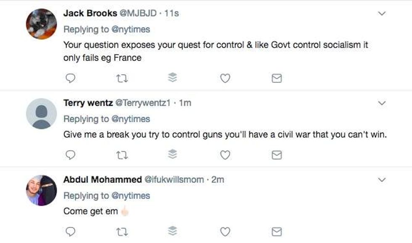
Task: Open the dropdown on Jack Brooks' tweet
Action: pos(382,14)
